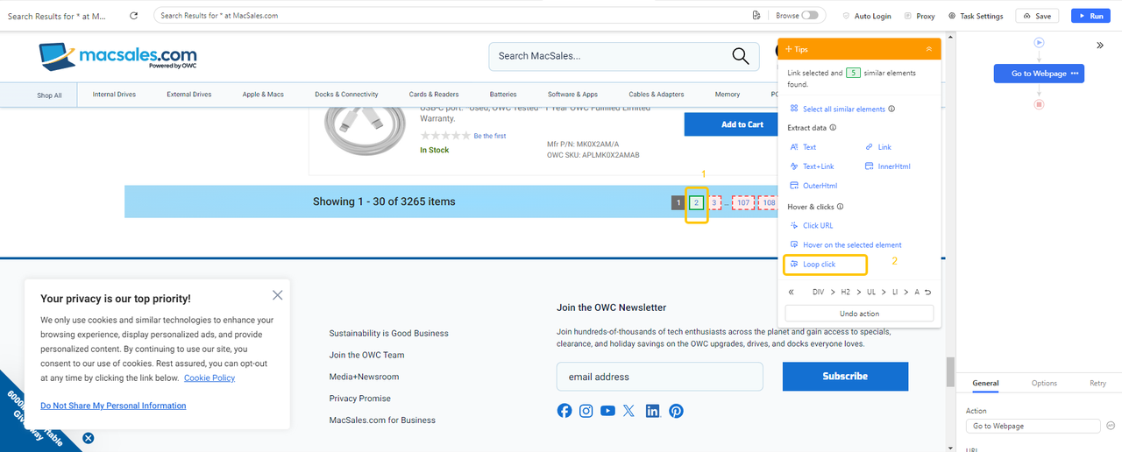Switch to the General tab
Viewport: 1122px width, 452px height.
985,383
